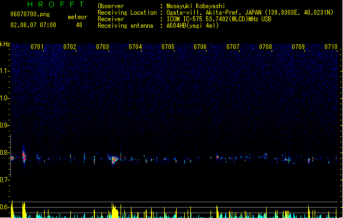The width and height of the screenshot is (343, 218).
Task: Click the tall yellow intensity peak below 0703 echo
Action: point(115,210)
